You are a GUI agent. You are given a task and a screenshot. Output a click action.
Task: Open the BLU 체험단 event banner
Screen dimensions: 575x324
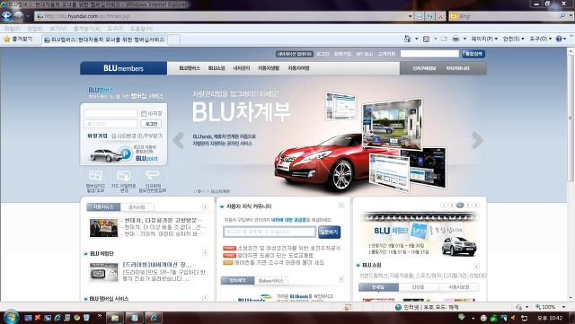click(420, 234)
